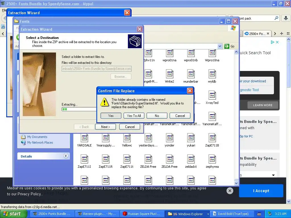Screen dimensions: 291x218
Task: Open the tab list grid icon
Action: (x=288, y=33)
